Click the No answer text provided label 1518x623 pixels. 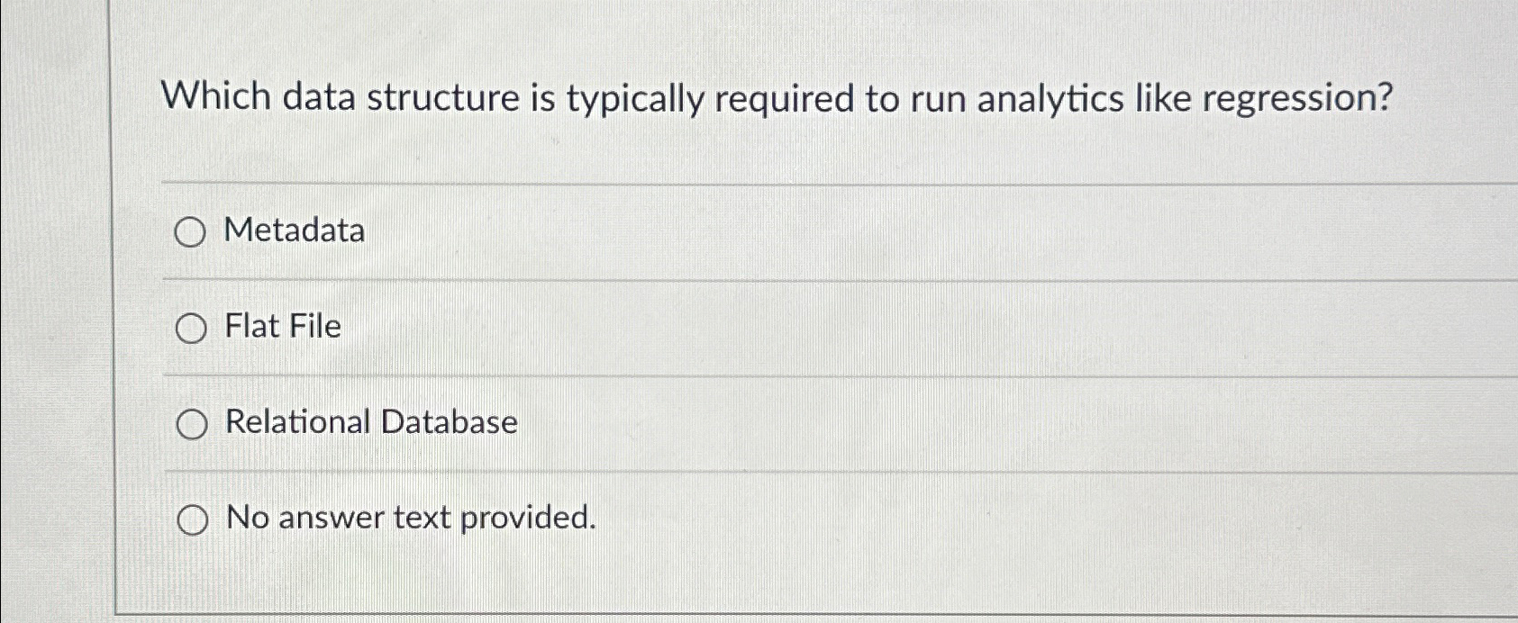coord(410,519)
